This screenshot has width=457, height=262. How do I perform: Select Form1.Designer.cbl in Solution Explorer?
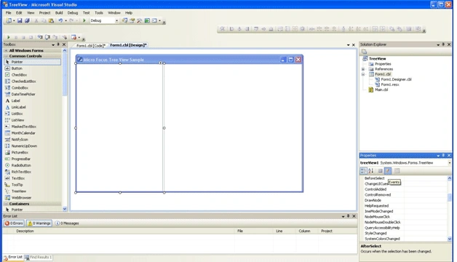click(x=396, y=79)
